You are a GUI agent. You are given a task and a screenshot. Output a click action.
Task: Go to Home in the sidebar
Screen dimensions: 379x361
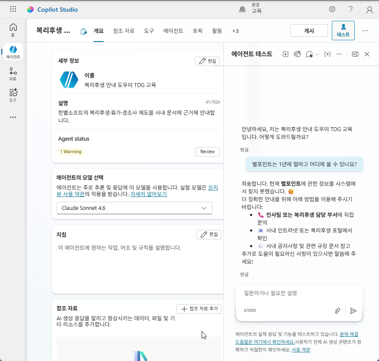(13, 30)
